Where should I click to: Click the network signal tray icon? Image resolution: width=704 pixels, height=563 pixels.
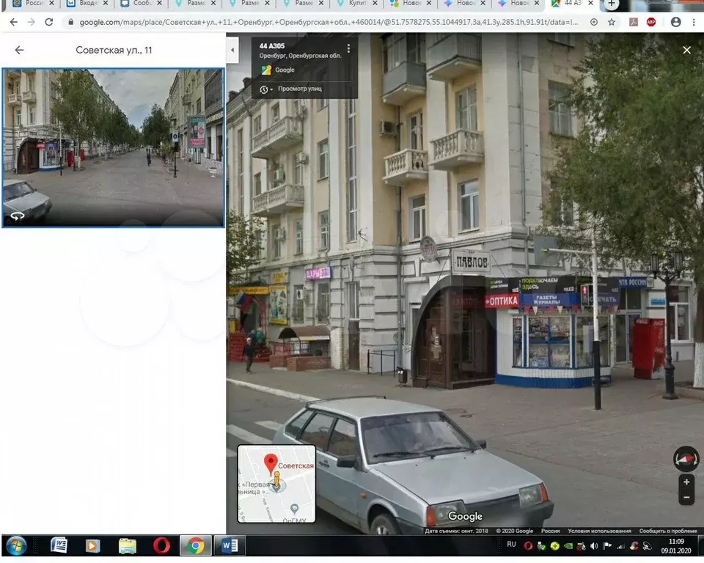point(620,546)
